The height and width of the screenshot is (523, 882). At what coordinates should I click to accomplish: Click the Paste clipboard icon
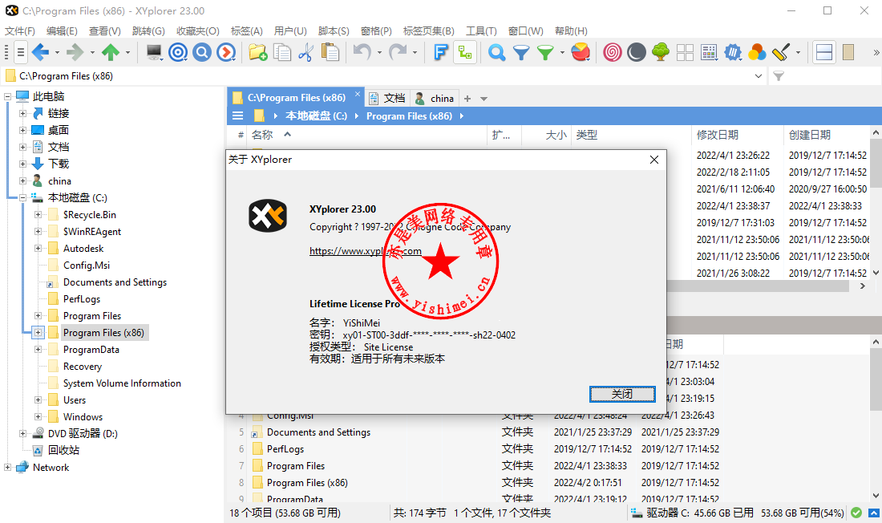coord(330,53)
